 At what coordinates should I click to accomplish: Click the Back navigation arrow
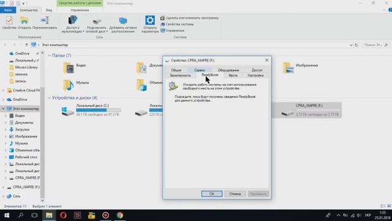pyautogui.click(x=6, y=45)
